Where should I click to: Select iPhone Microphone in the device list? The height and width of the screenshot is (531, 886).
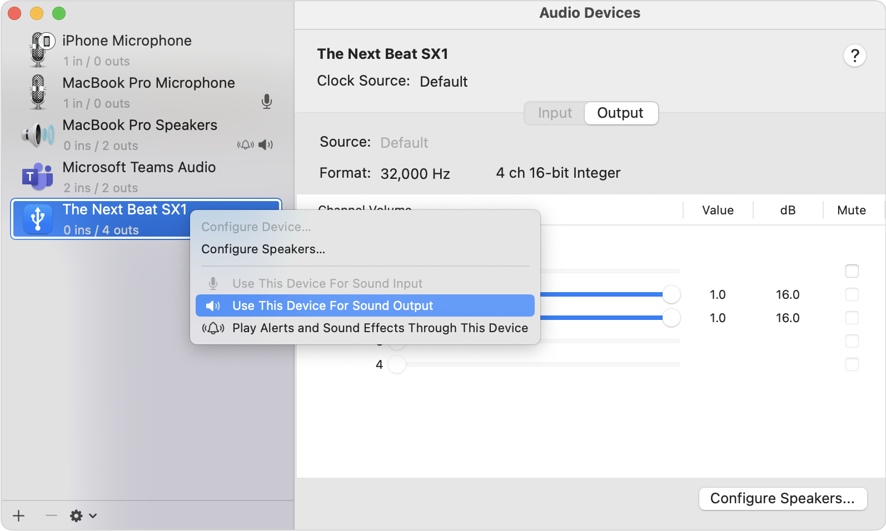(x=147, y=50)
